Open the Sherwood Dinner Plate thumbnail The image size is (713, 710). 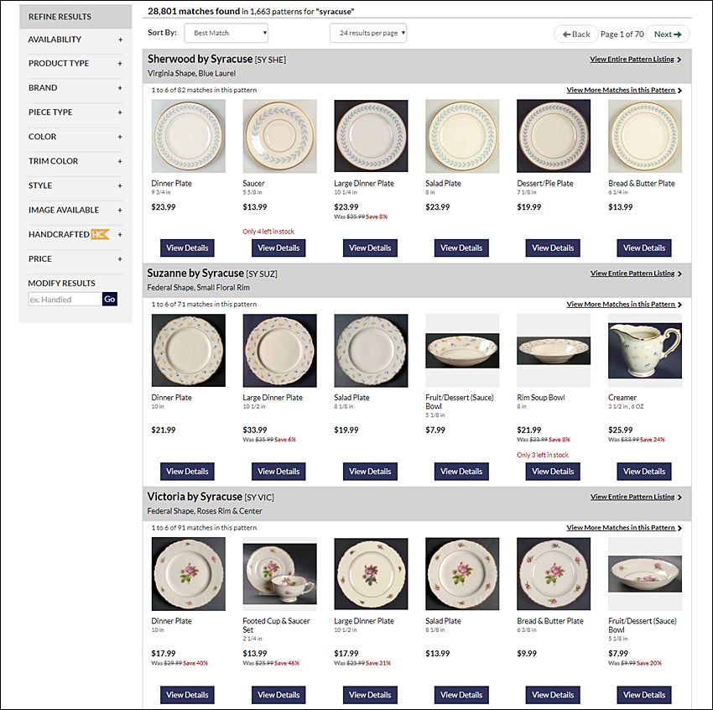tap(188, 137)
